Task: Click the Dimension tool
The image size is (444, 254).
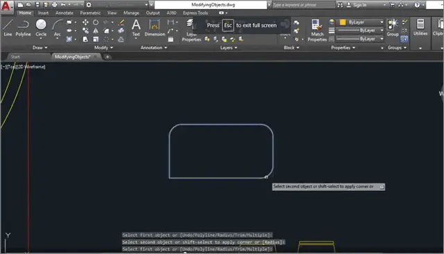Action: (x=155, y=28)
